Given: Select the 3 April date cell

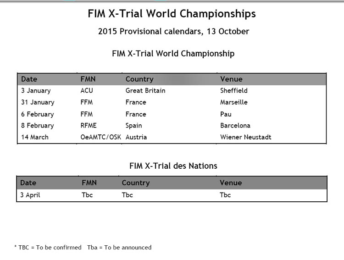Looking at the screenshot, I should [30, 195].
